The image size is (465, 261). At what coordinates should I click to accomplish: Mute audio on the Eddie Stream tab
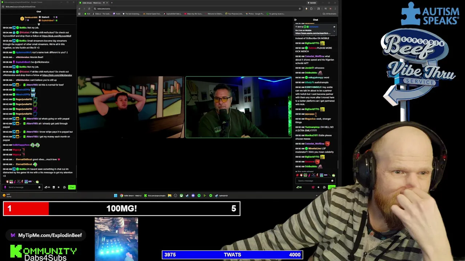104,3
